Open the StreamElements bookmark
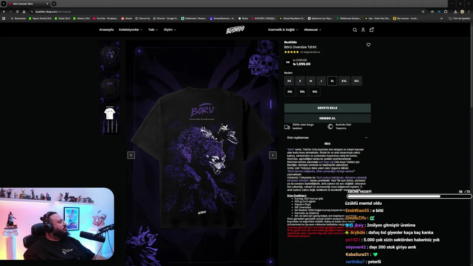Image resolution: width=473 pixels, height=266 pixels. 222,18
